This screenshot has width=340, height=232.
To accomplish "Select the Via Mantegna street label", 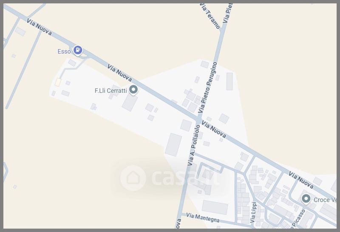I will click(203, 218).
